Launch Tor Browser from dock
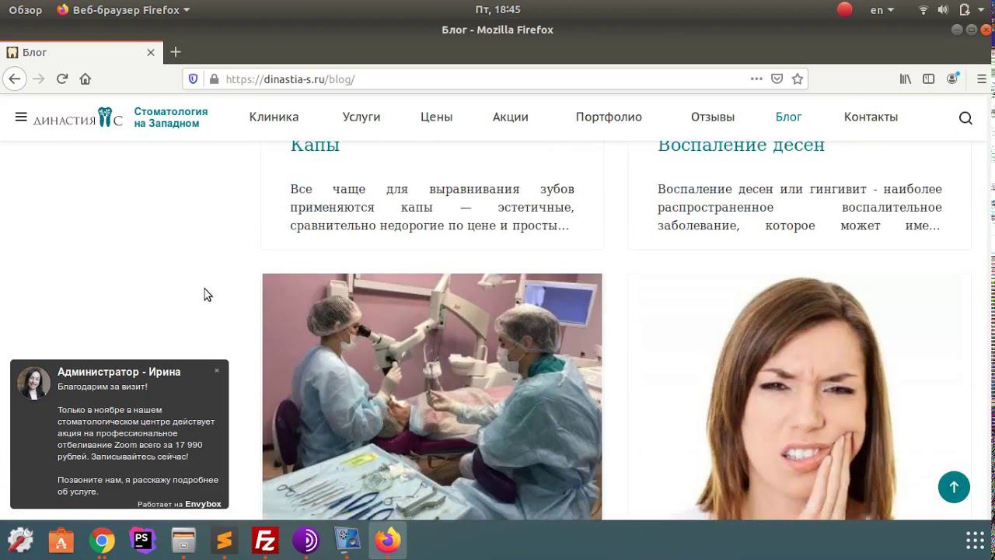This screenshot has height=560, width=995. coord(306,540)
